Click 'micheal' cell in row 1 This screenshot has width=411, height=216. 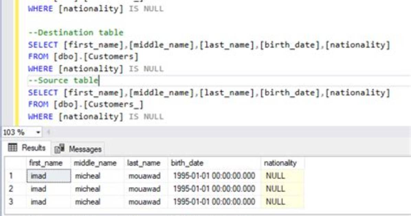click(98, 175)
